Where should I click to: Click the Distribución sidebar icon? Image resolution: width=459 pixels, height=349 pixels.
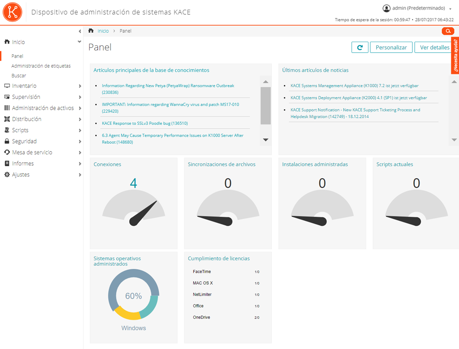(7, 119)
